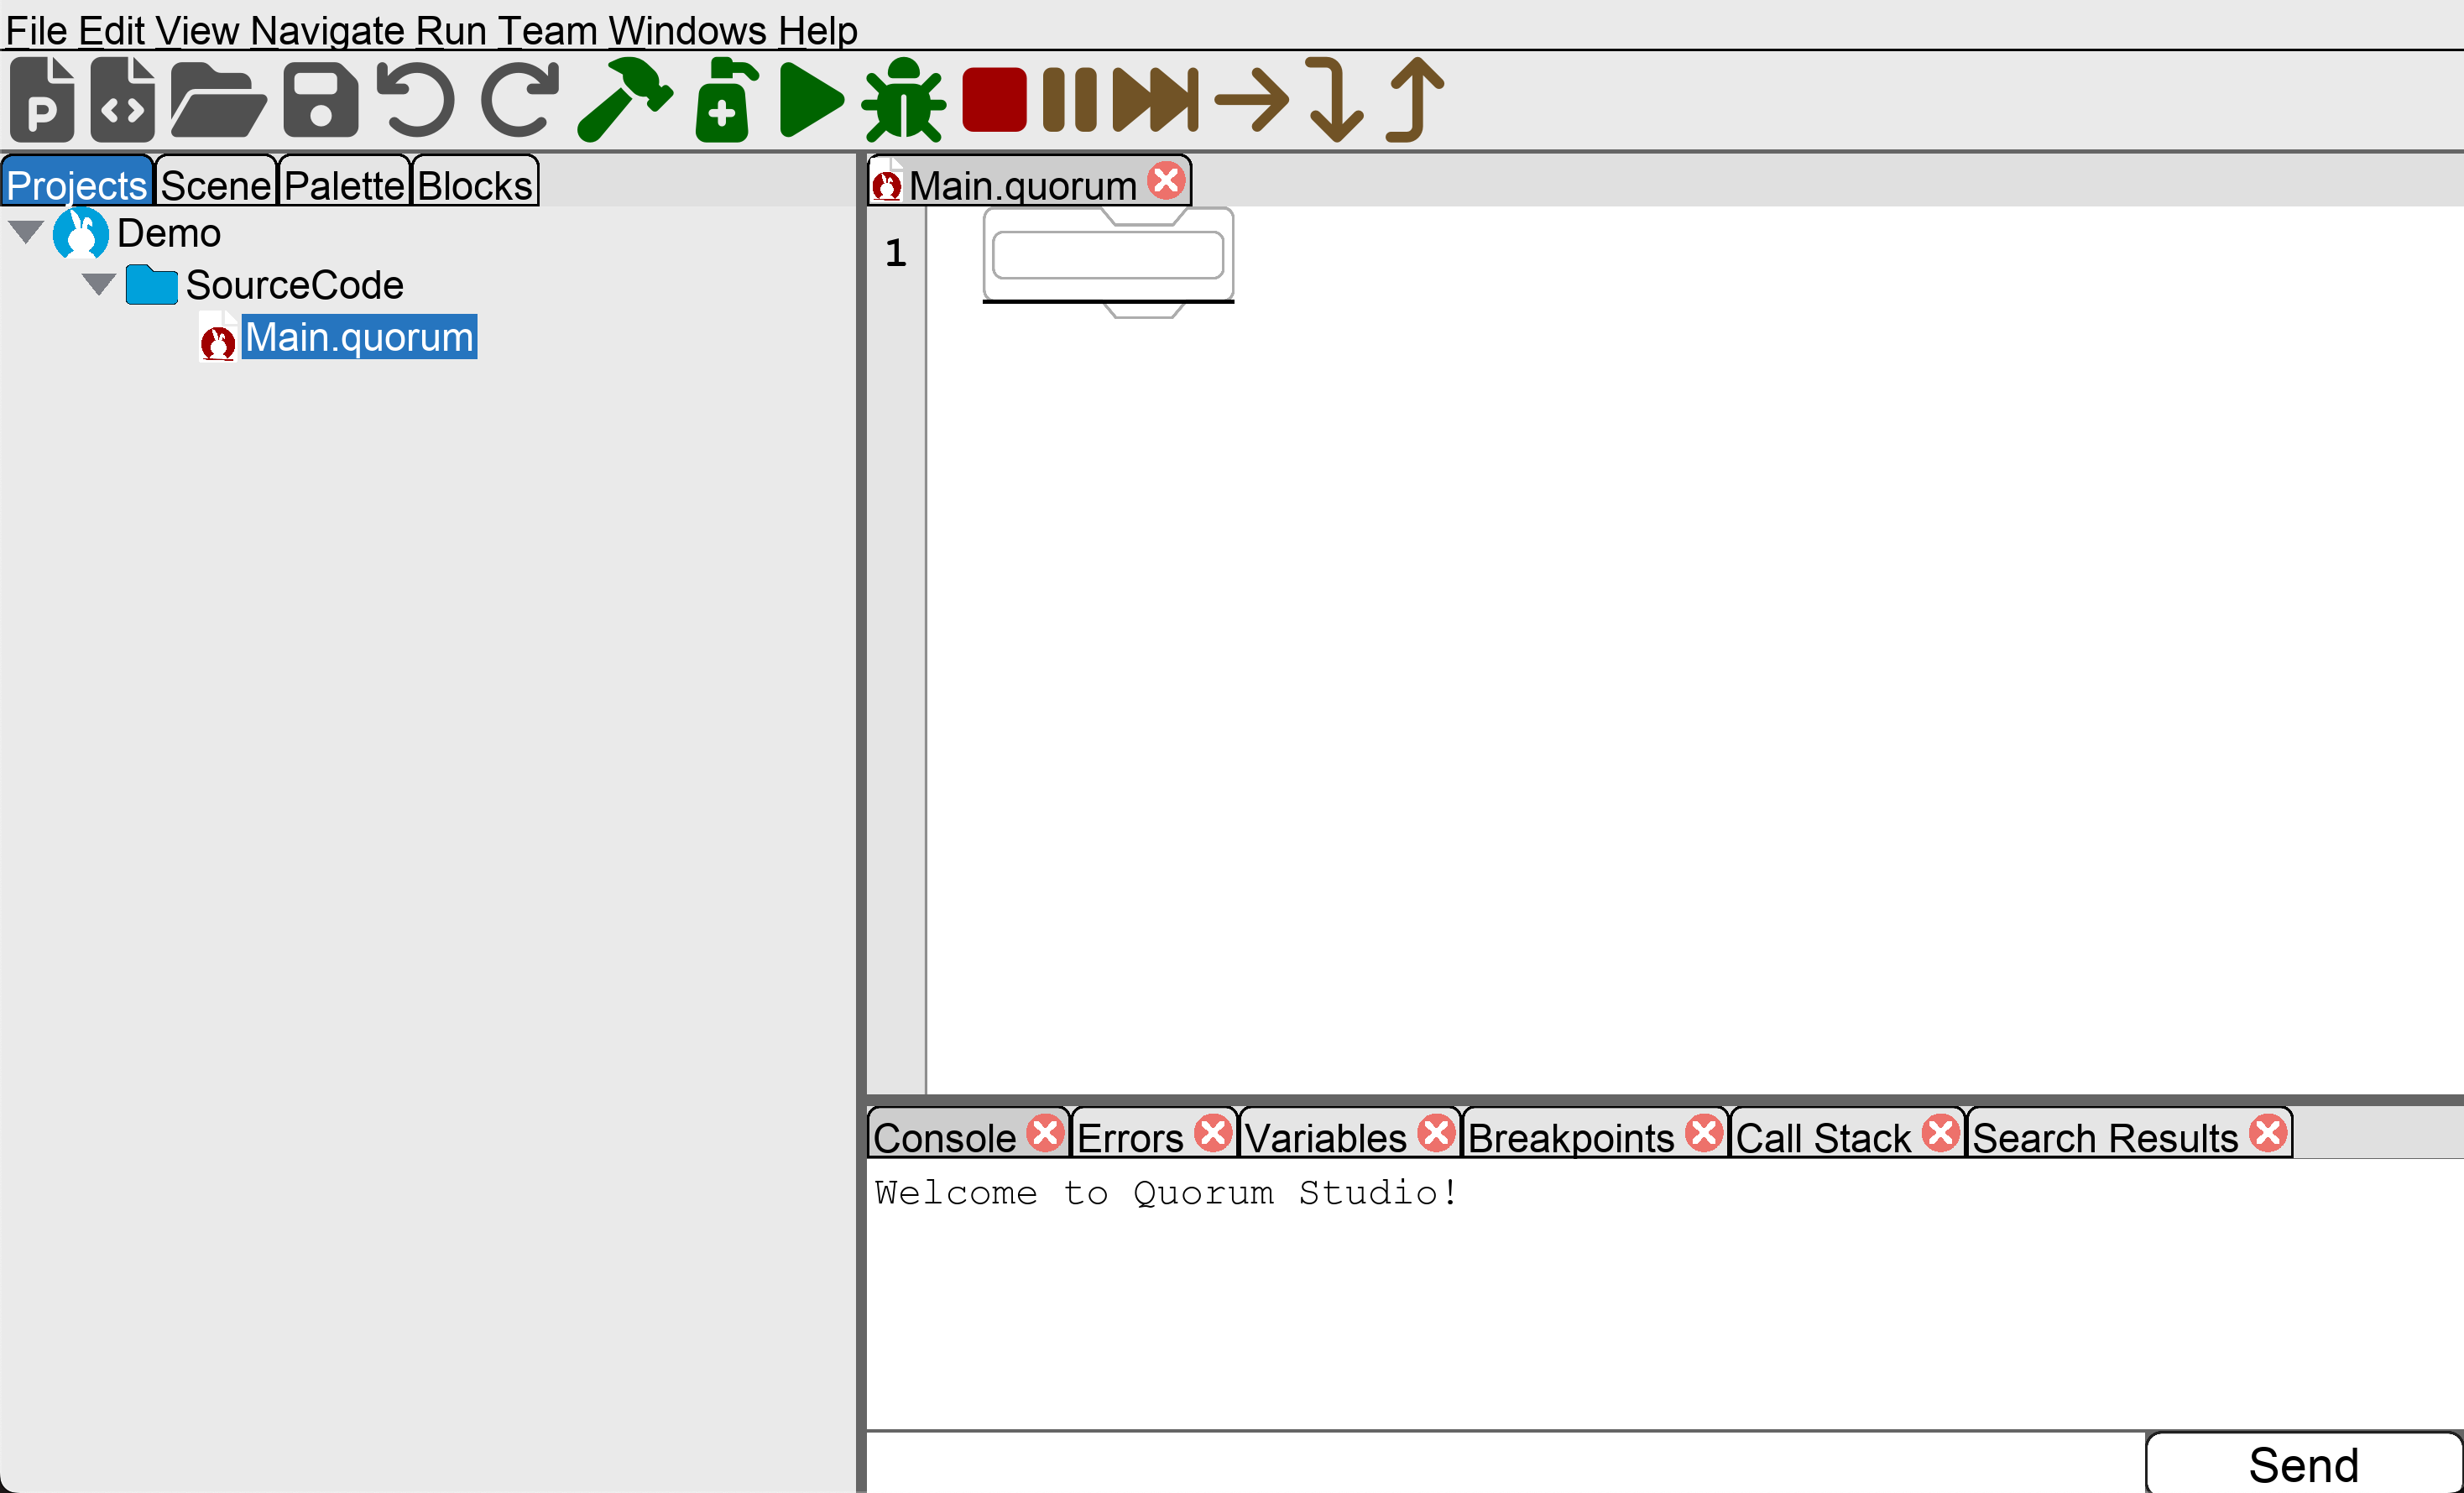Close the Main.quorum editor tab
The width and height of the screenshot is (2464, 1493).
click(1166, 180)
